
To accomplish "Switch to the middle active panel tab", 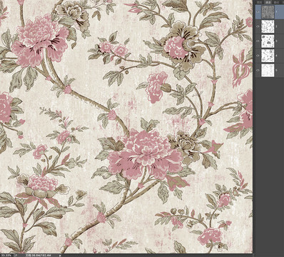I will point(268,2).
